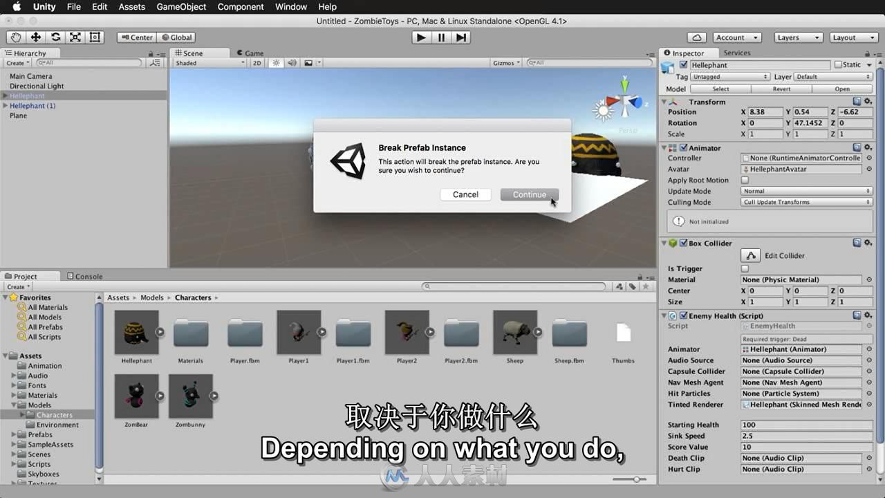The height and width of the screenshot is (498, 885).
Task: Toggle Hellephant active checkbox in Inspector
Action: [684, 65]
